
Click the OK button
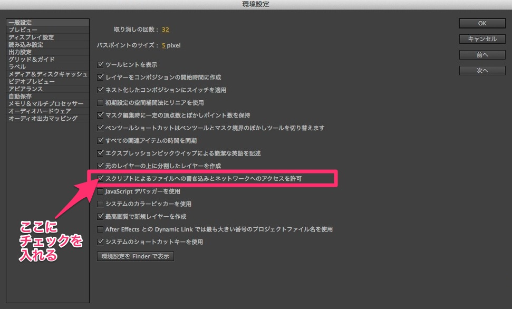click(x=482, y=23)
